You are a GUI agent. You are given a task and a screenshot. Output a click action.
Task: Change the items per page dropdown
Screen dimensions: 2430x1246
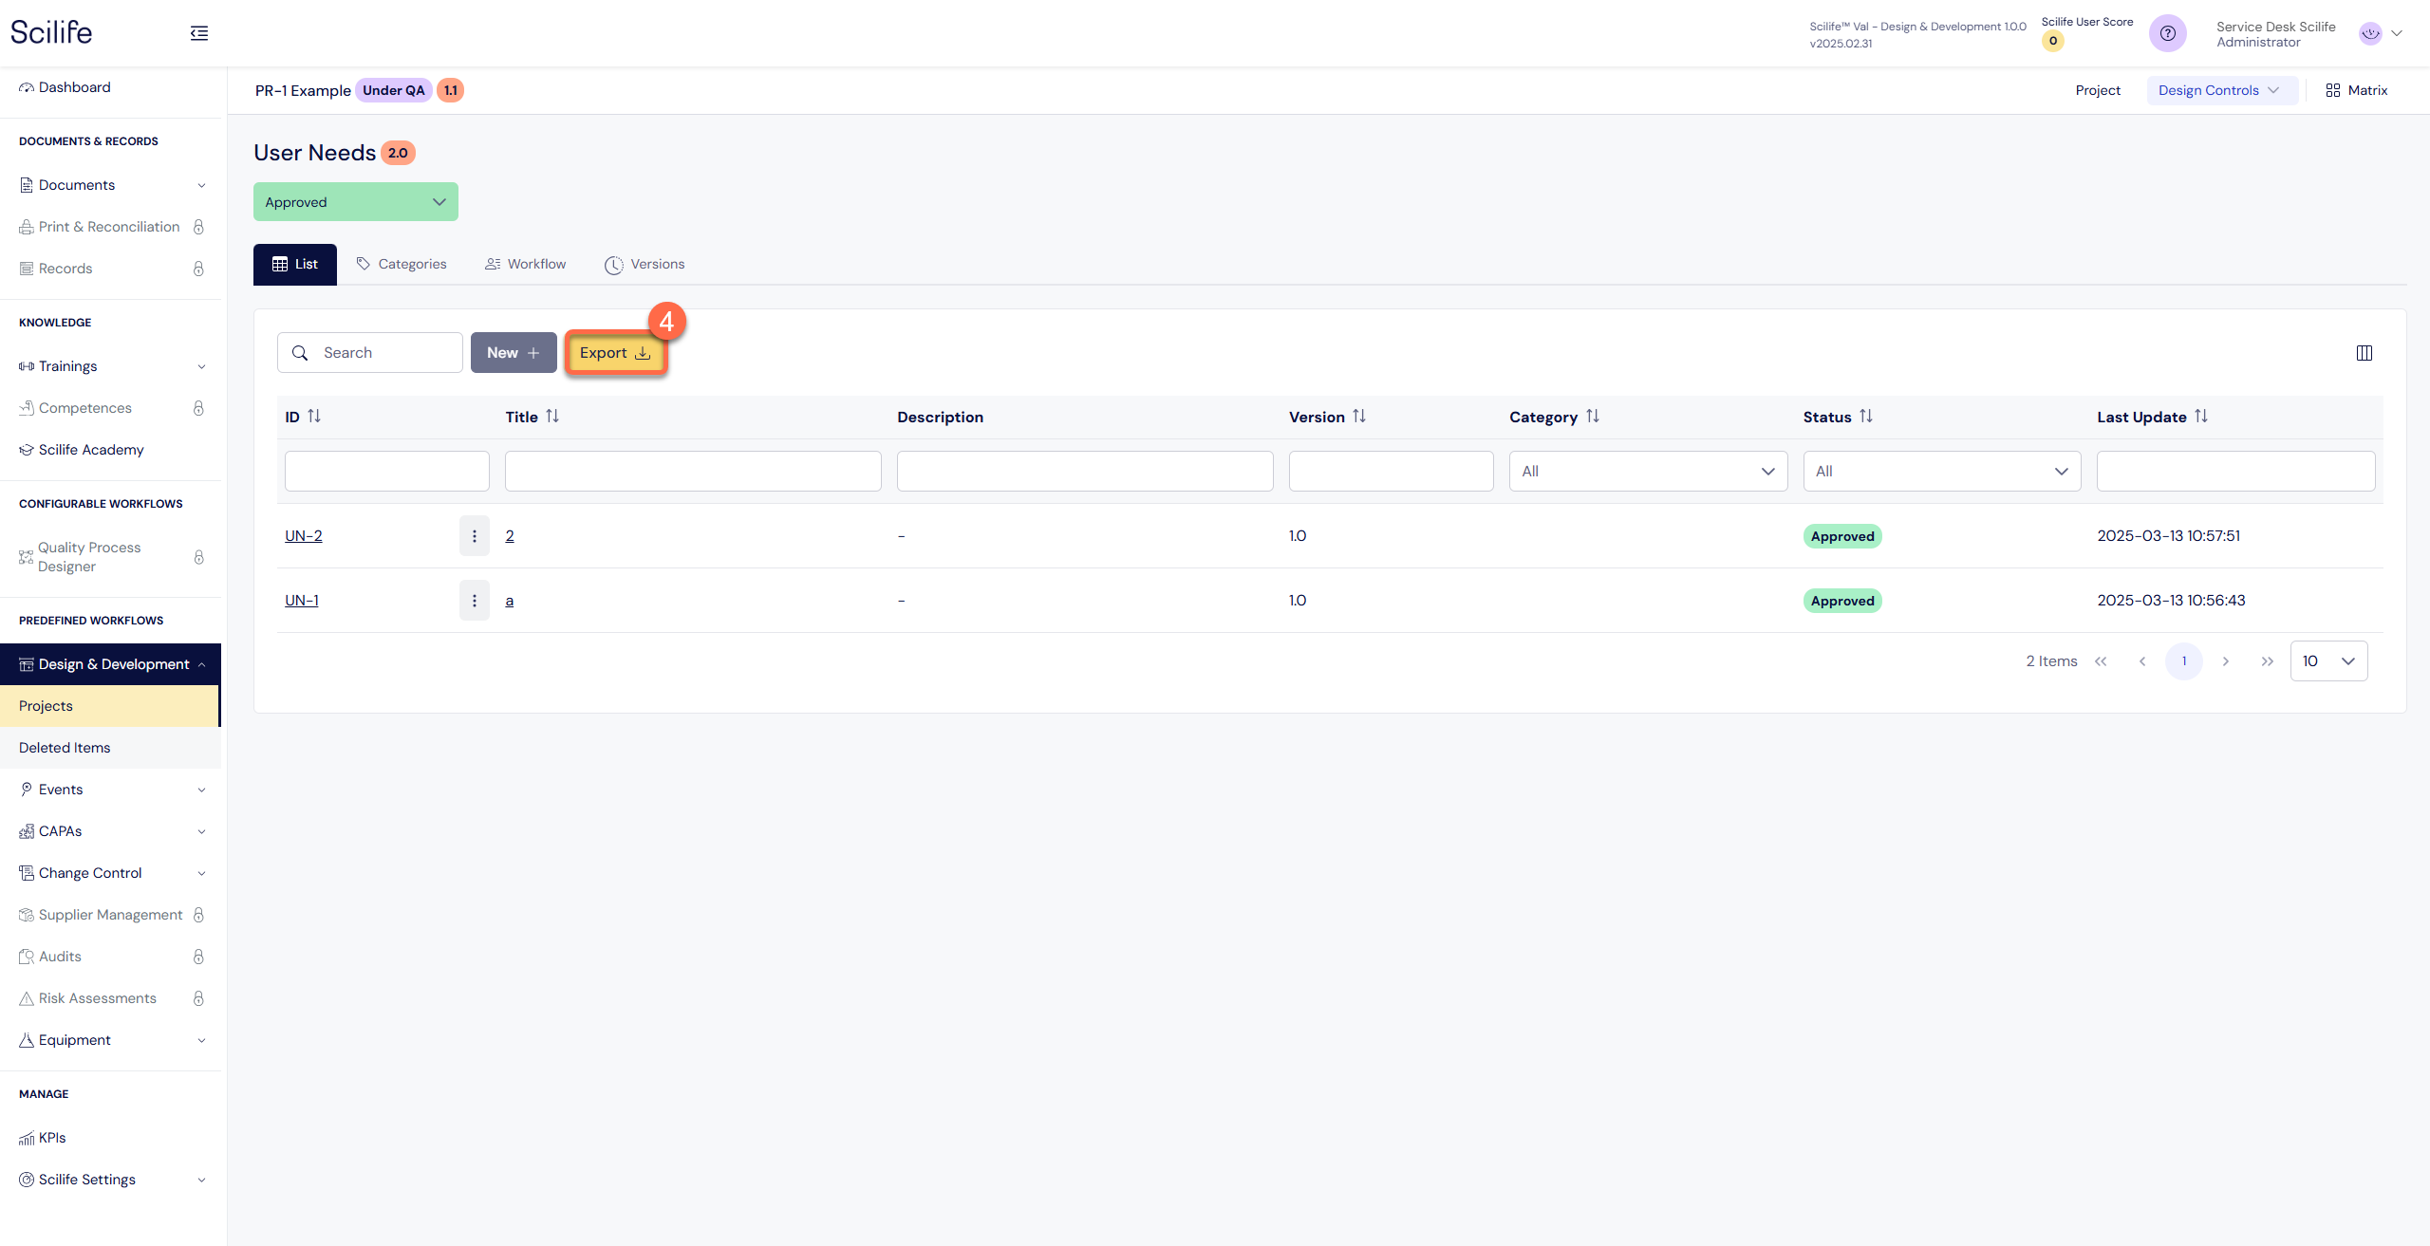coord(2328,661)
